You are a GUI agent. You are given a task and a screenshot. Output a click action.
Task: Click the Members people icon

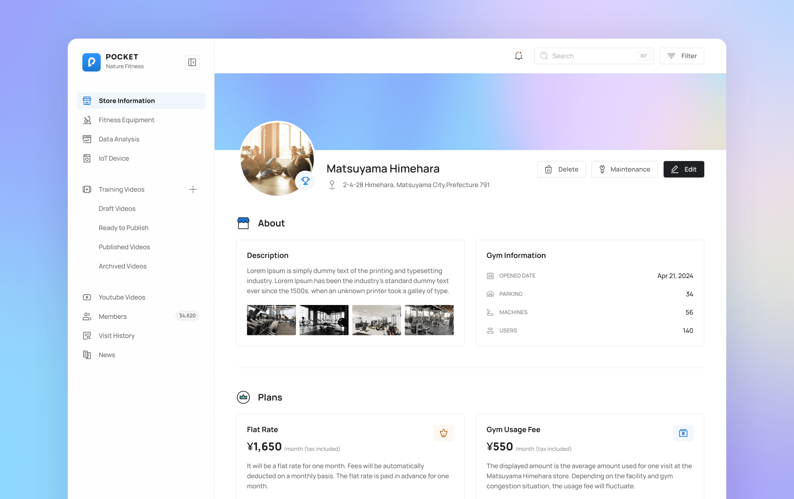(87, 316)
